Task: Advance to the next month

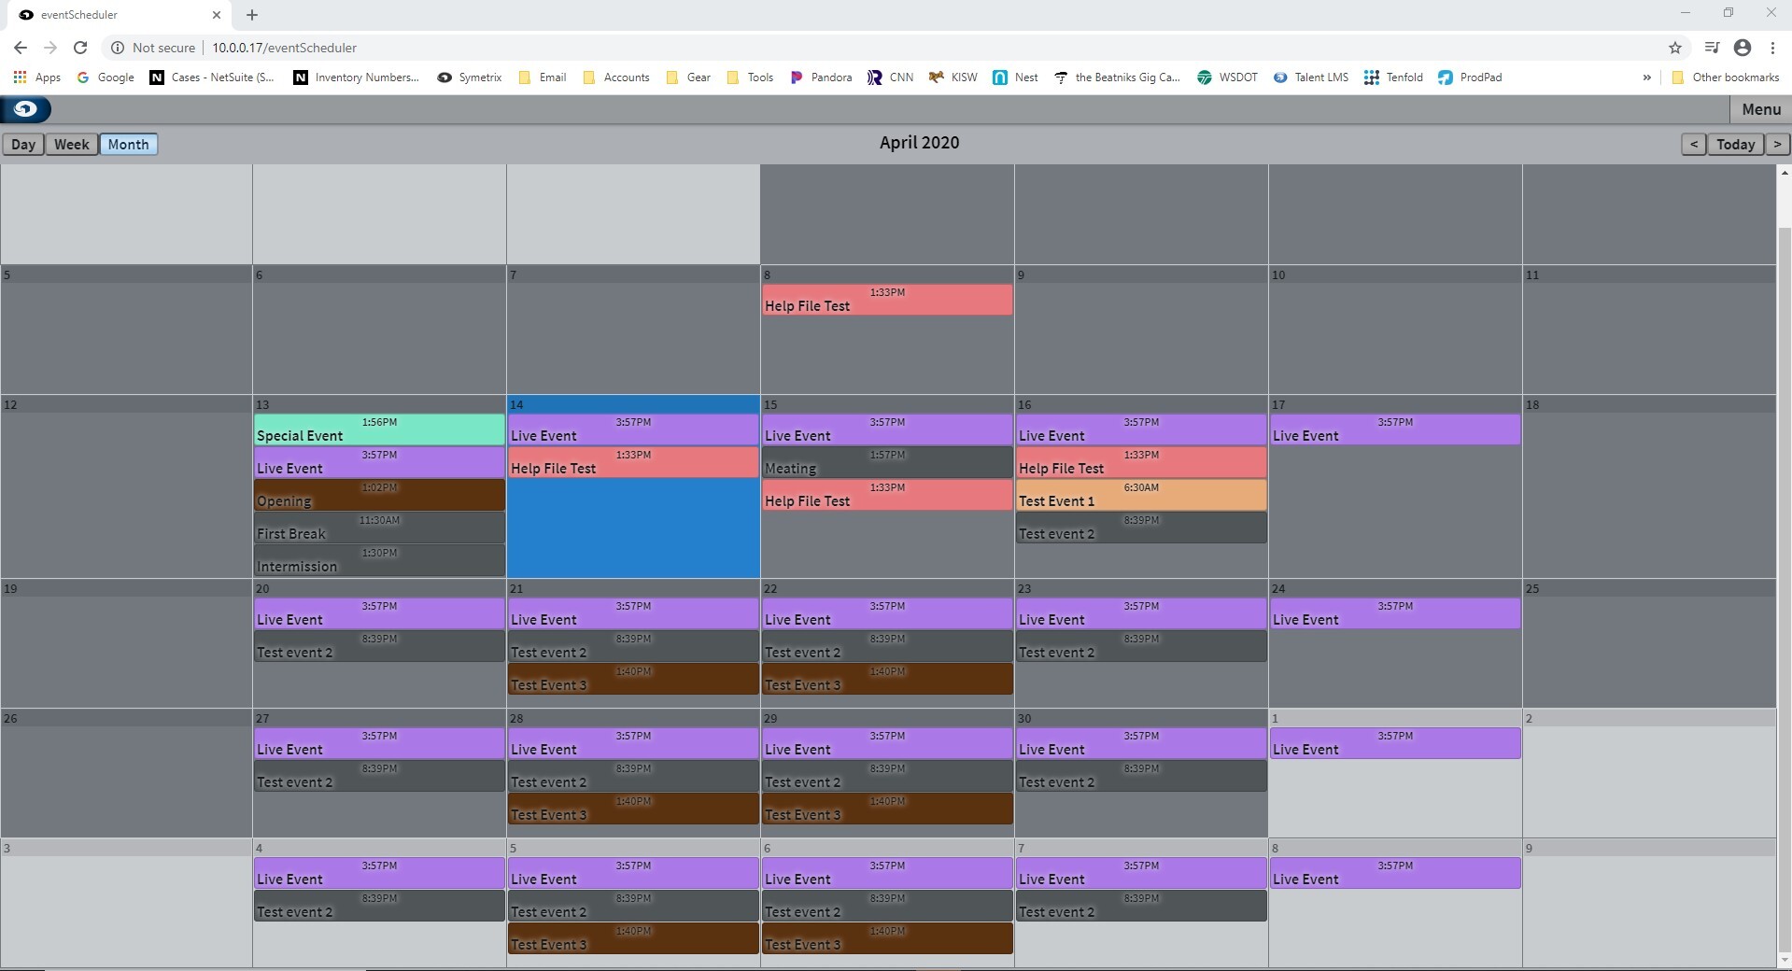Action: 1777,145
